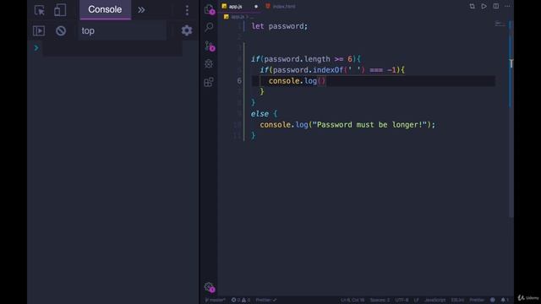
Task: Click the ESLint status bar item
Action: (457, 301)
